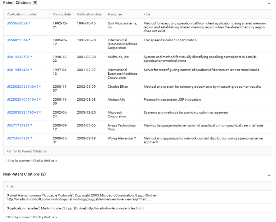Click the Patent Citations (9) heading
276x222 pixels.
(20, 3)
